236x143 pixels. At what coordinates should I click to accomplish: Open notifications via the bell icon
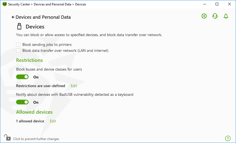(226, 16)
